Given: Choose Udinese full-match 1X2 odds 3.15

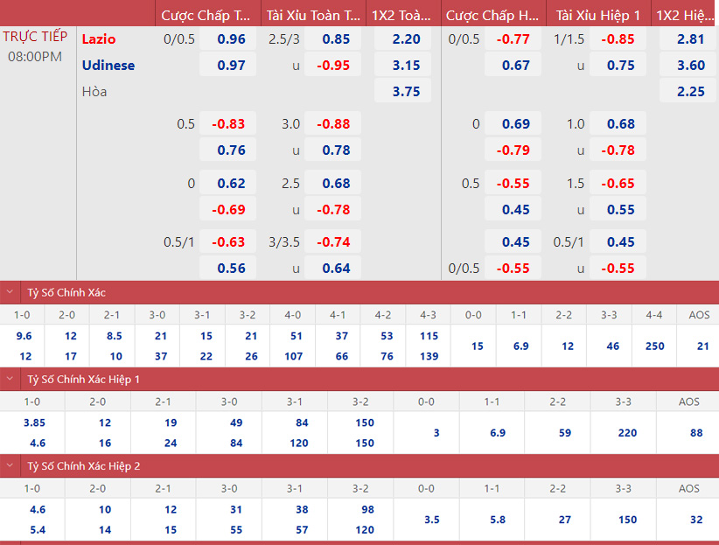Looking at the screenshot, I should click(x=406, y=66).
